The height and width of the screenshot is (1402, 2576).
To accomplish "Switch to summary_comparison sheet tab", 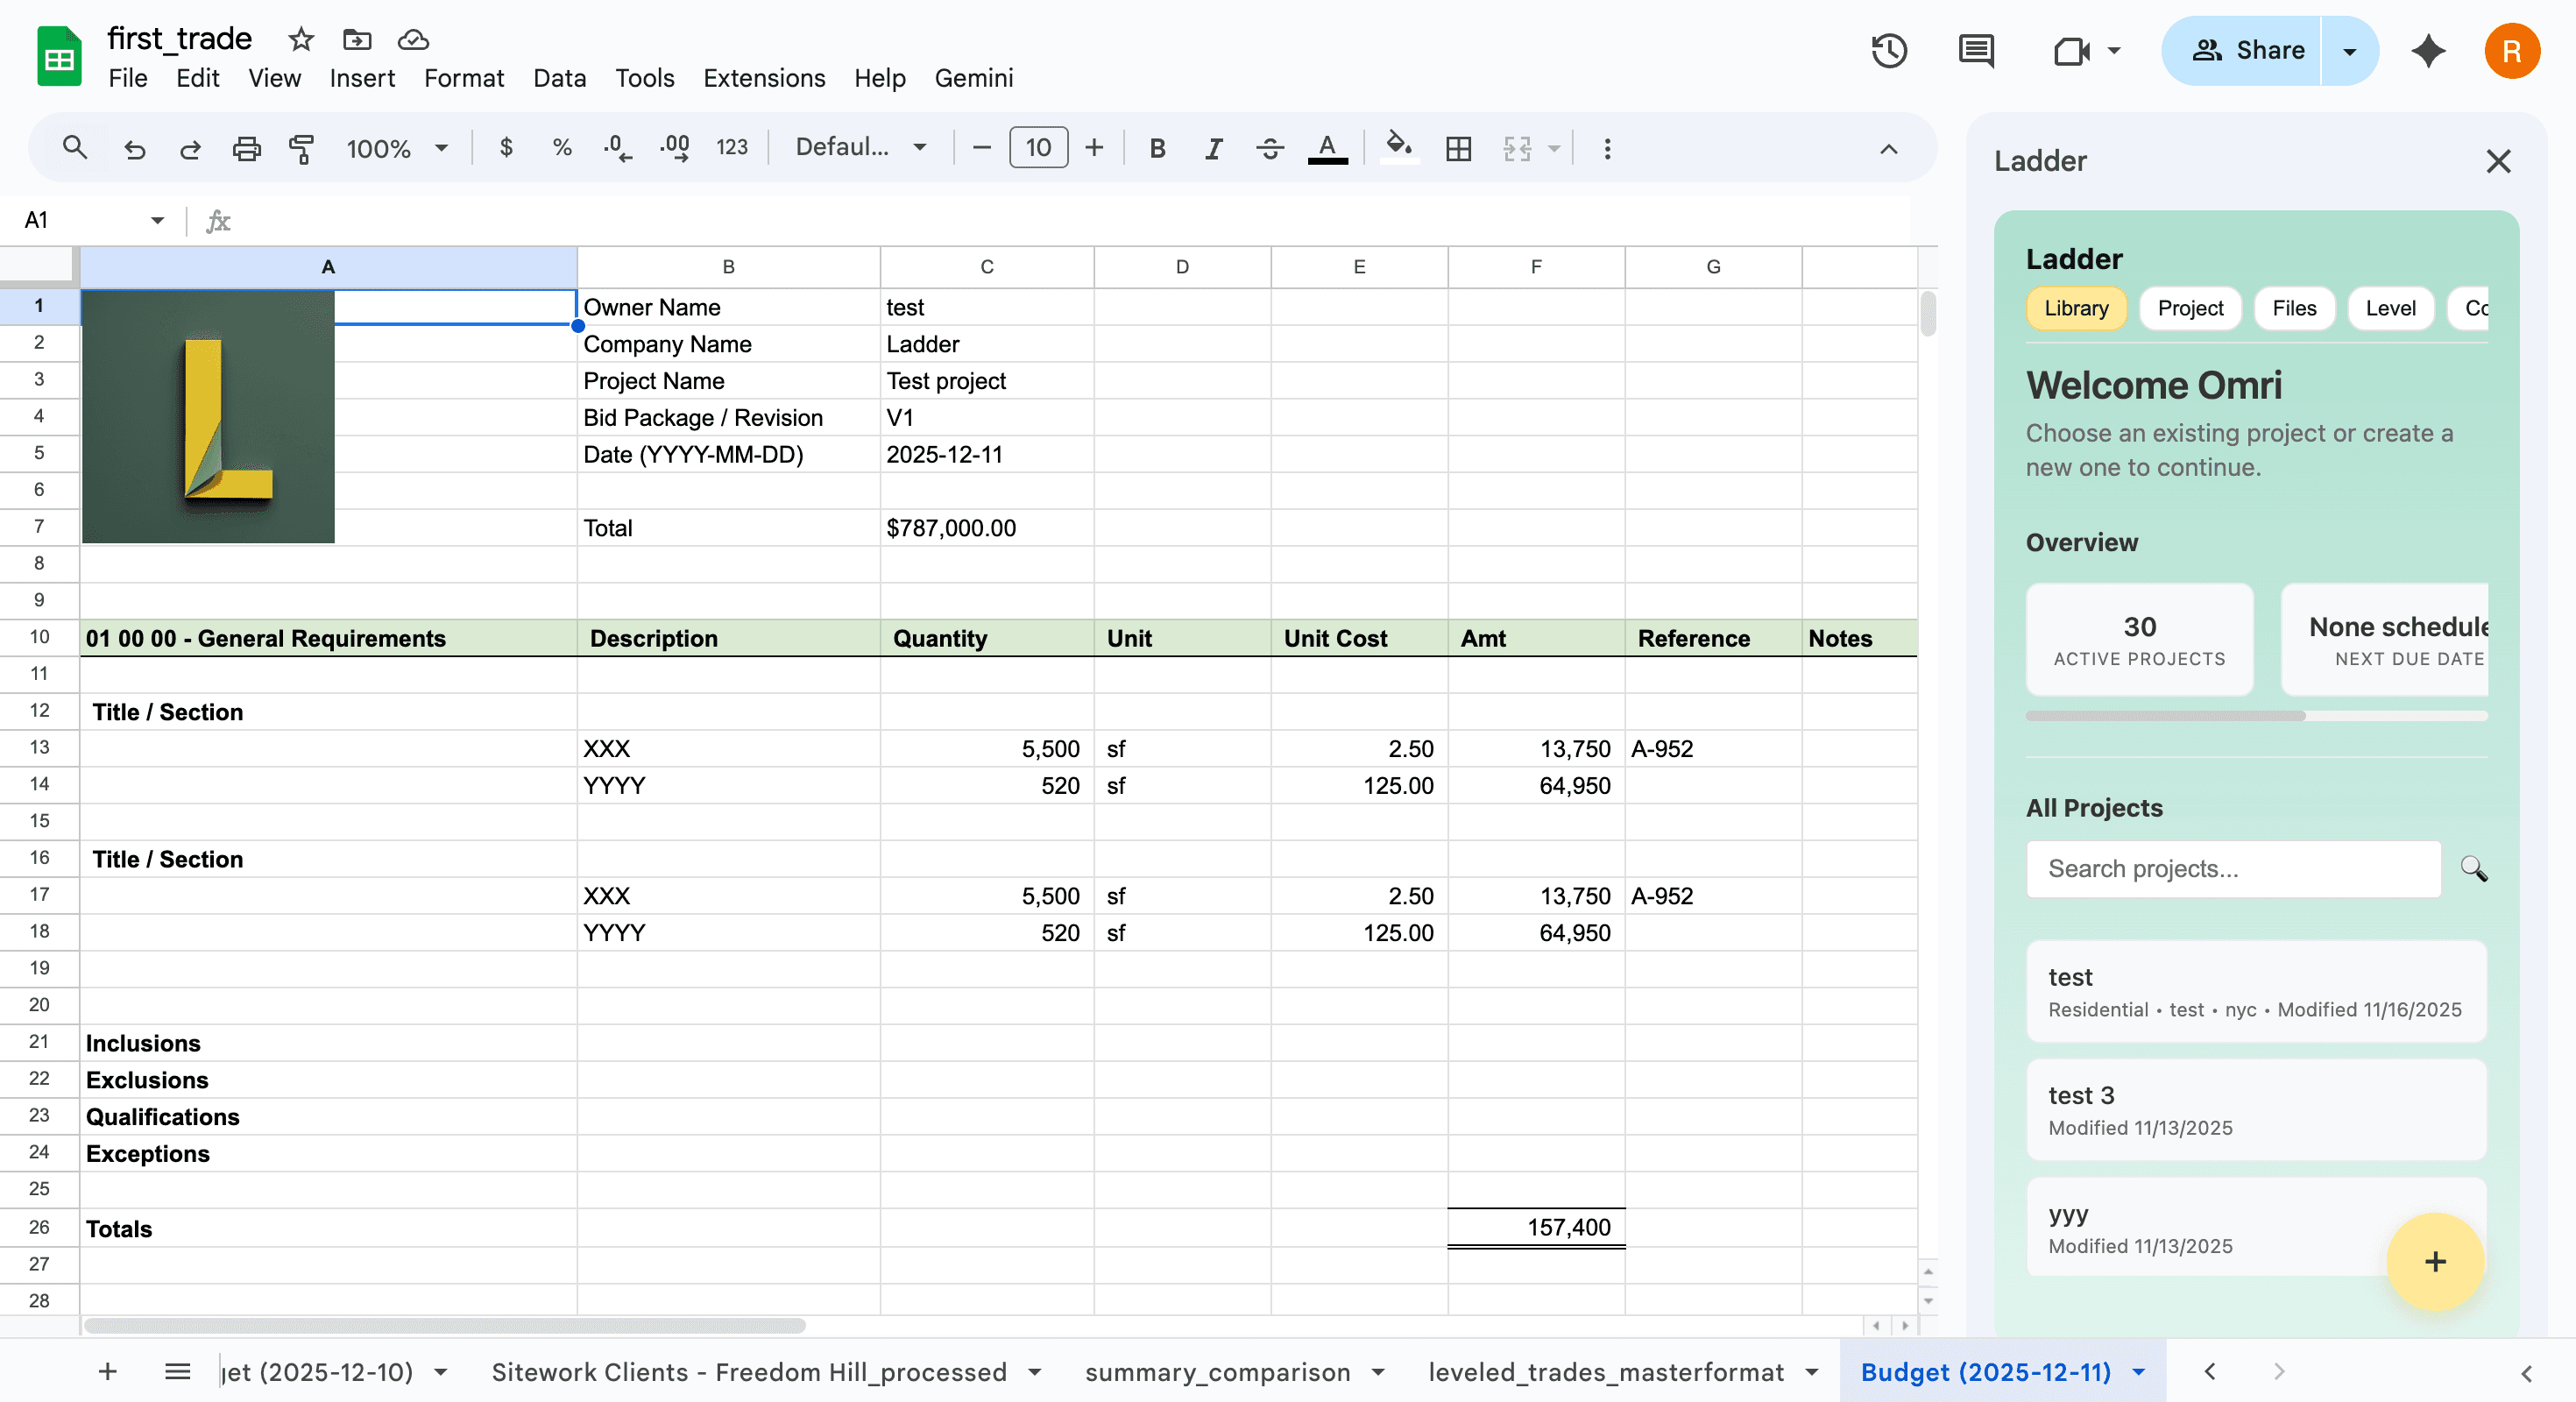I will (x=1217, y=1371).
